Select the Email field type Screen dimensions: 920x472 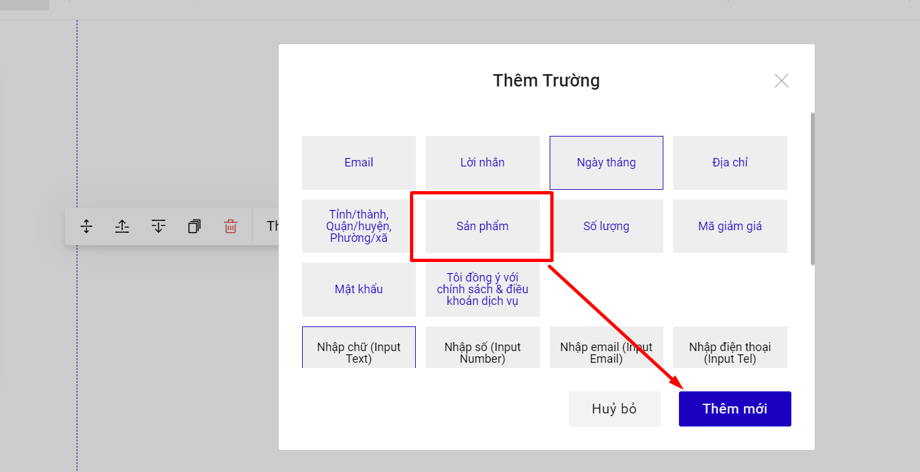[359, 163]
